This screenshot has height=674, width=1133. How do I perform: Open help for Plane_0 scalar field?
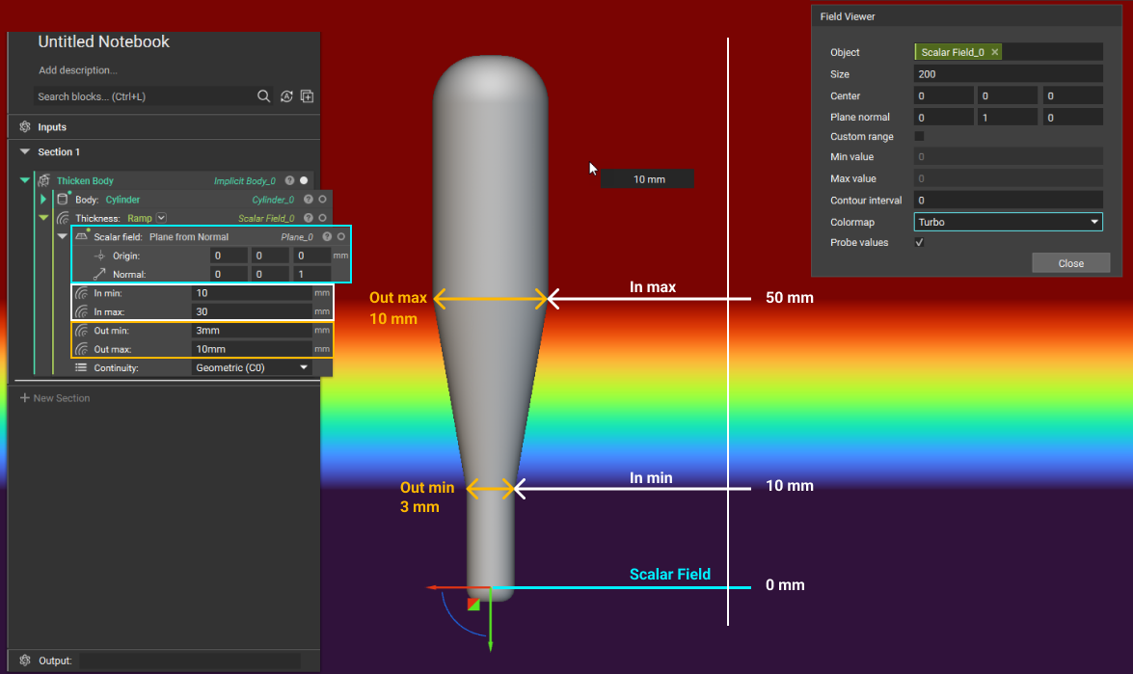click(x=327, y=236)
